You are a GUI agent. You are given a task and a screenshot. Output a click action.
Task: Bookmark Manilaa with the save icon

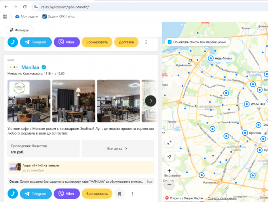tap(120, 194)
